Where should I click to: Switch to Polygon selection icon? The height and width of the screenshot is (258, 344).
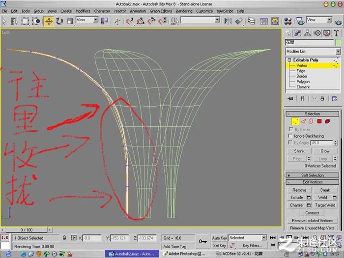(319, 121)
